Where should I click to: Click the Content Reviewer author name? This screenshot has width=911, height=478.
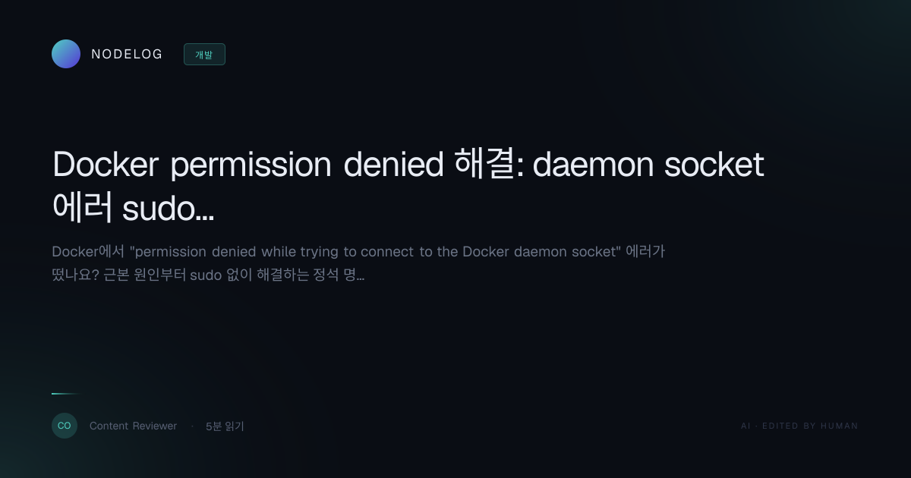pos(133,426)
